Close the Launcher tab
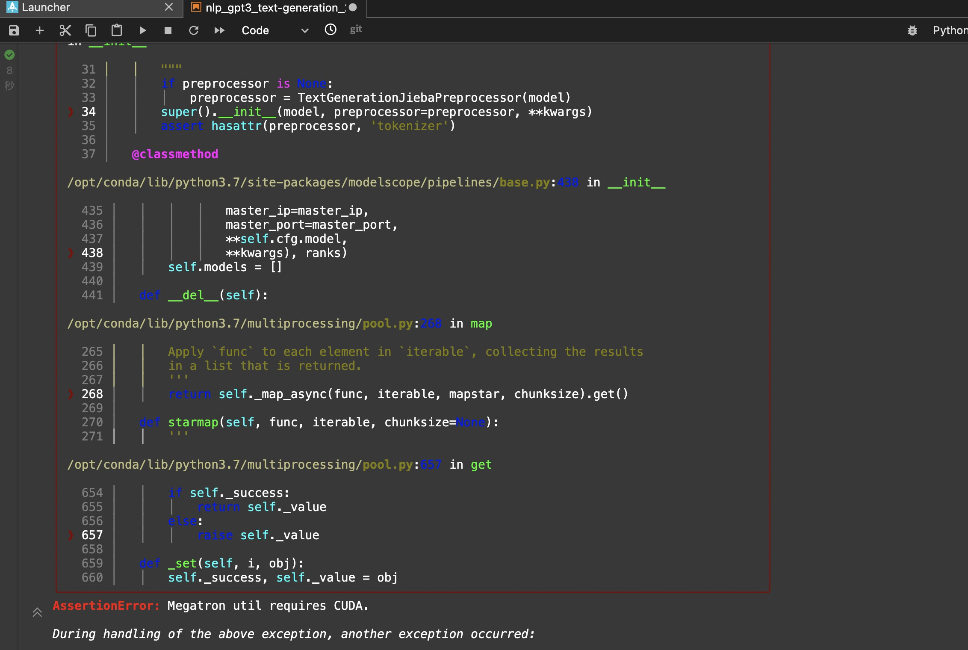 point(169,7)
